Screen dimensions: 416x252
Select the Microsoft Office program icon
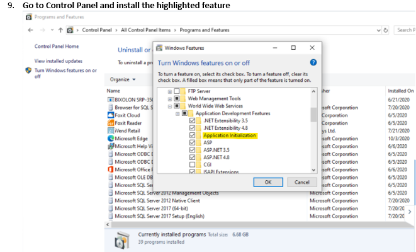[x=111, y=169]
